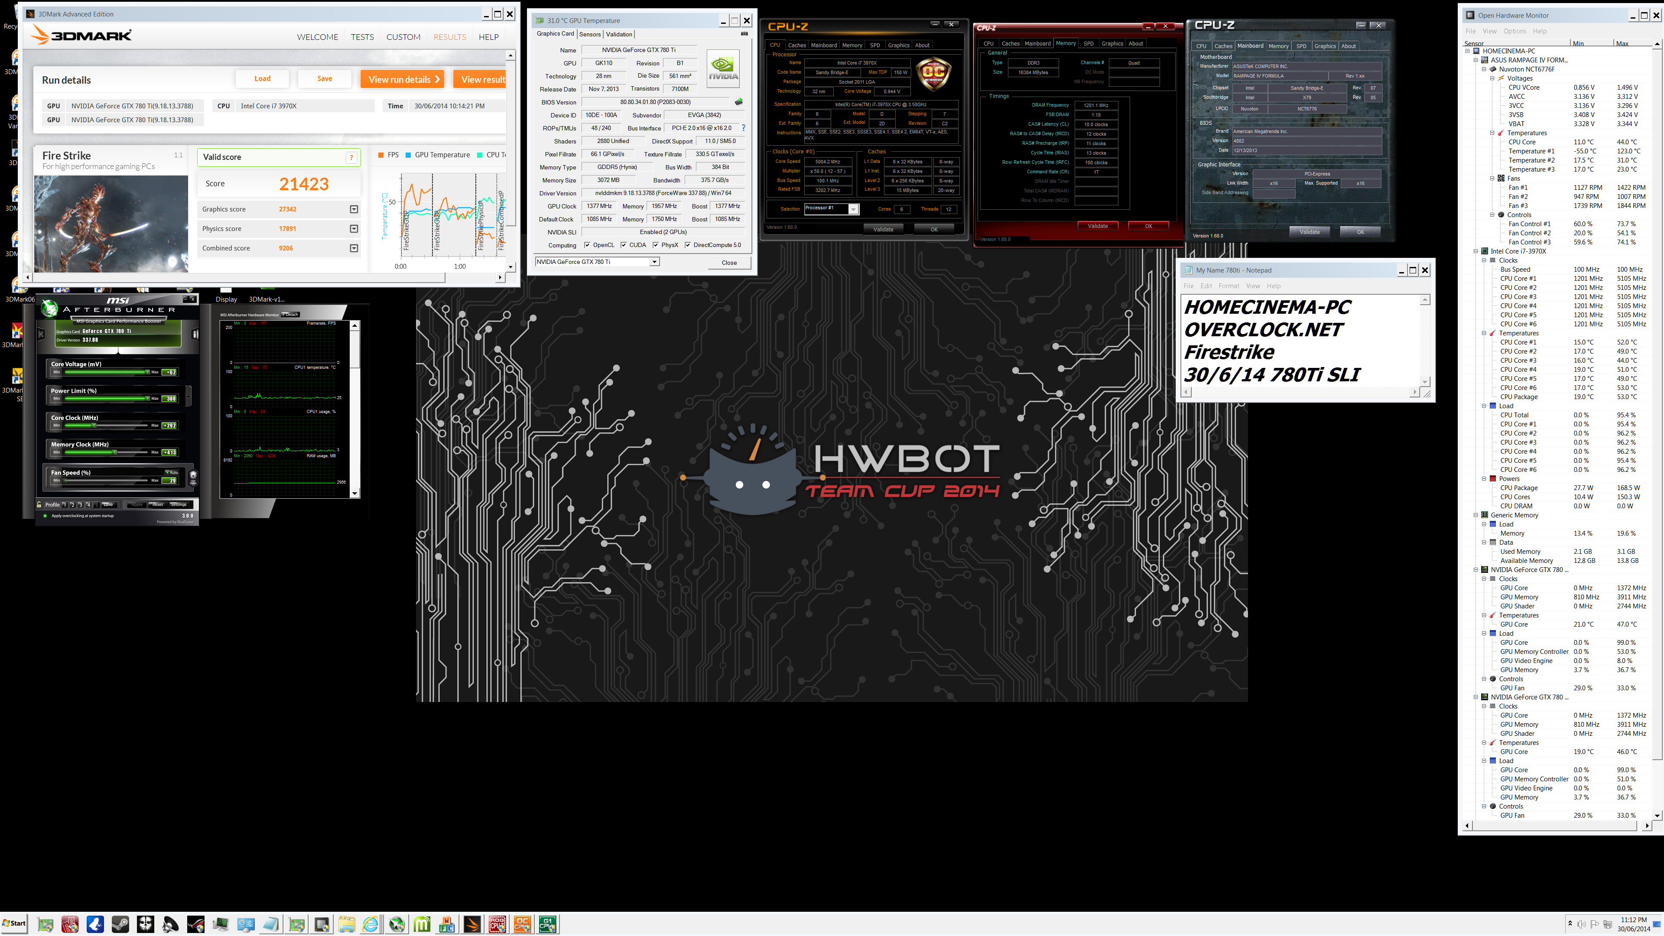Click the skull game taskbar icon

(145, 924)
